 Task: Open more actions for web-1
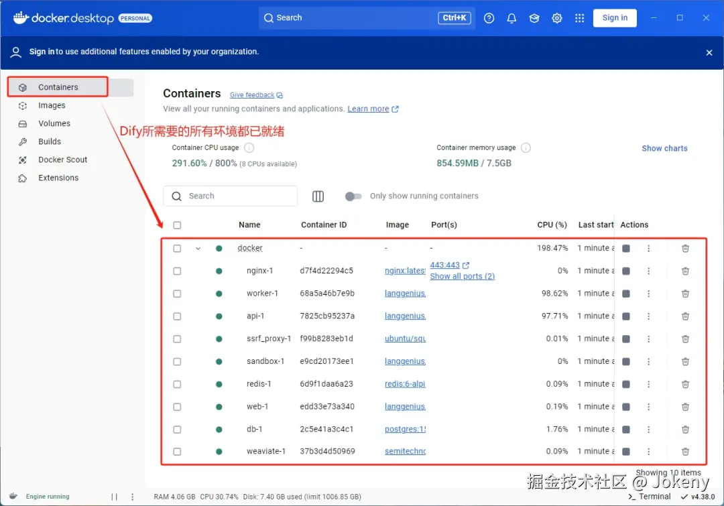click(649, 407)
